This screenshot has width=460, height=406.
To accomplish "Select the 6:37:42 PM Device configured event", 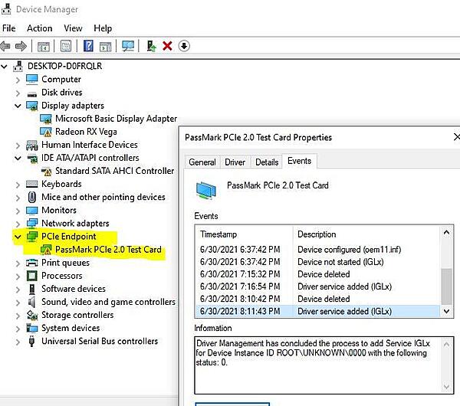I will point(317,250).
